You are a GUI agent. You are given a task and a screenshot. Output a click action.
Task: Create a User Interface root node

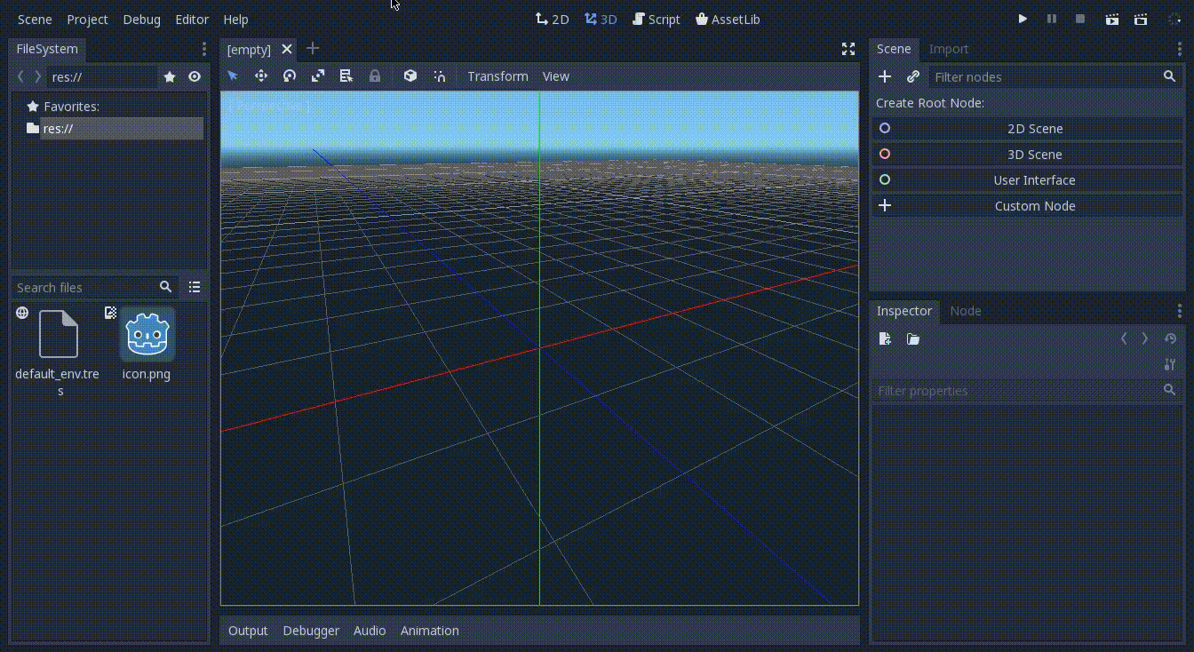(x=1028, y=180)
